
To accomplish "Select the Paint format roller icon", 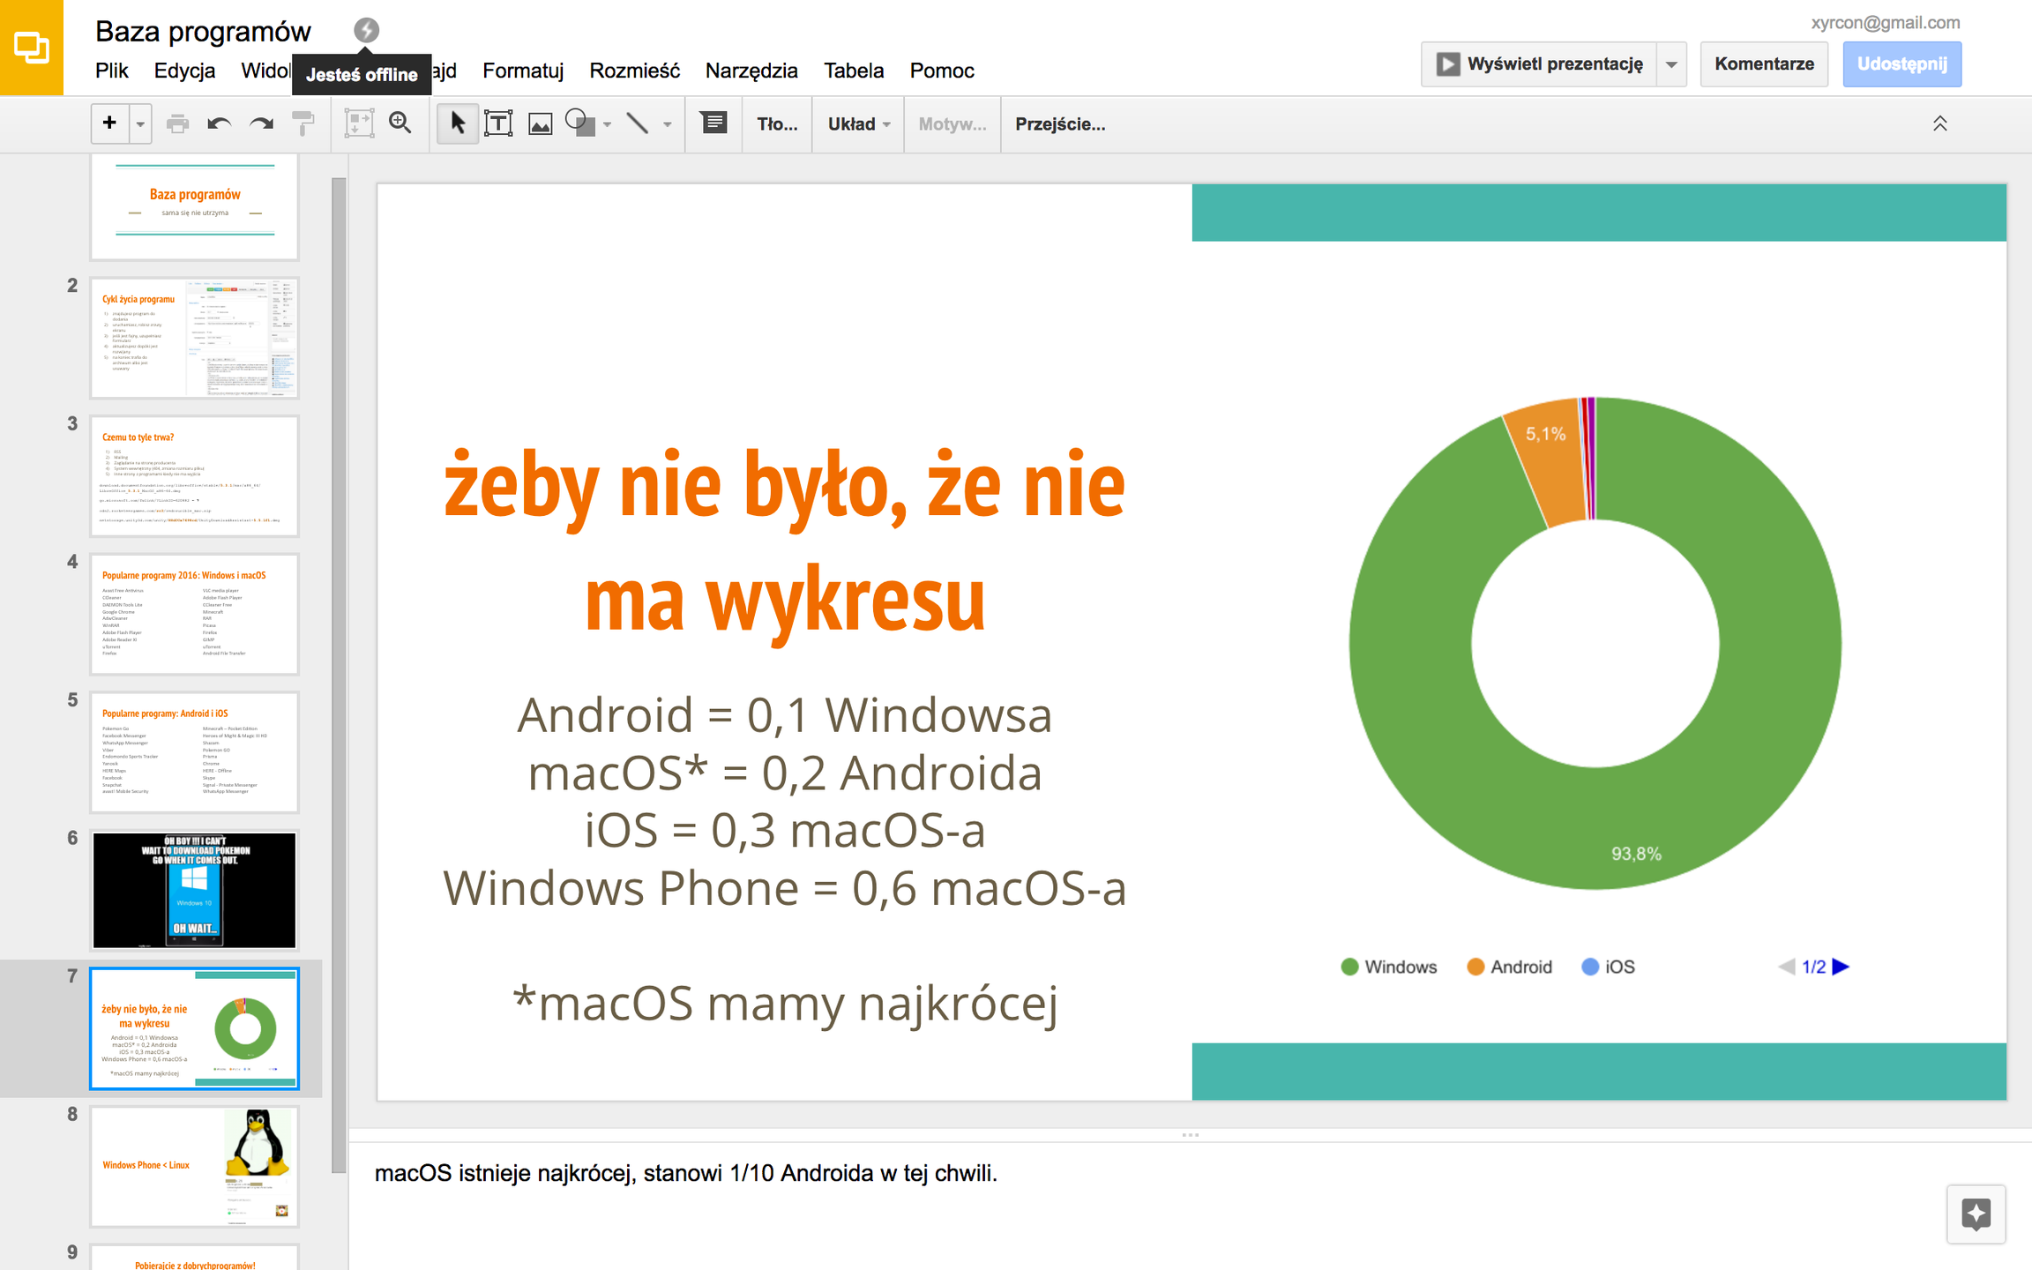I will 303,123.
